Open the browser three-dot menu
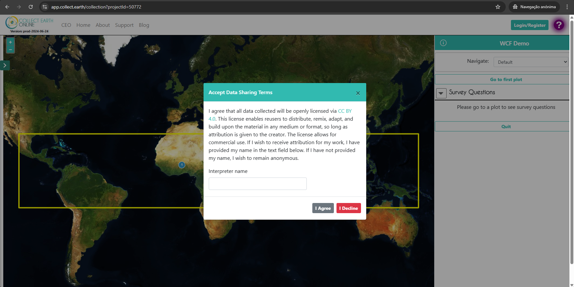 [567, 7]
